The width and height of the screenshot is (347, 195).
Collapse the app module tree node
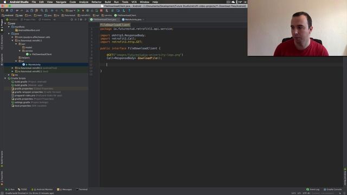point(5,23)
